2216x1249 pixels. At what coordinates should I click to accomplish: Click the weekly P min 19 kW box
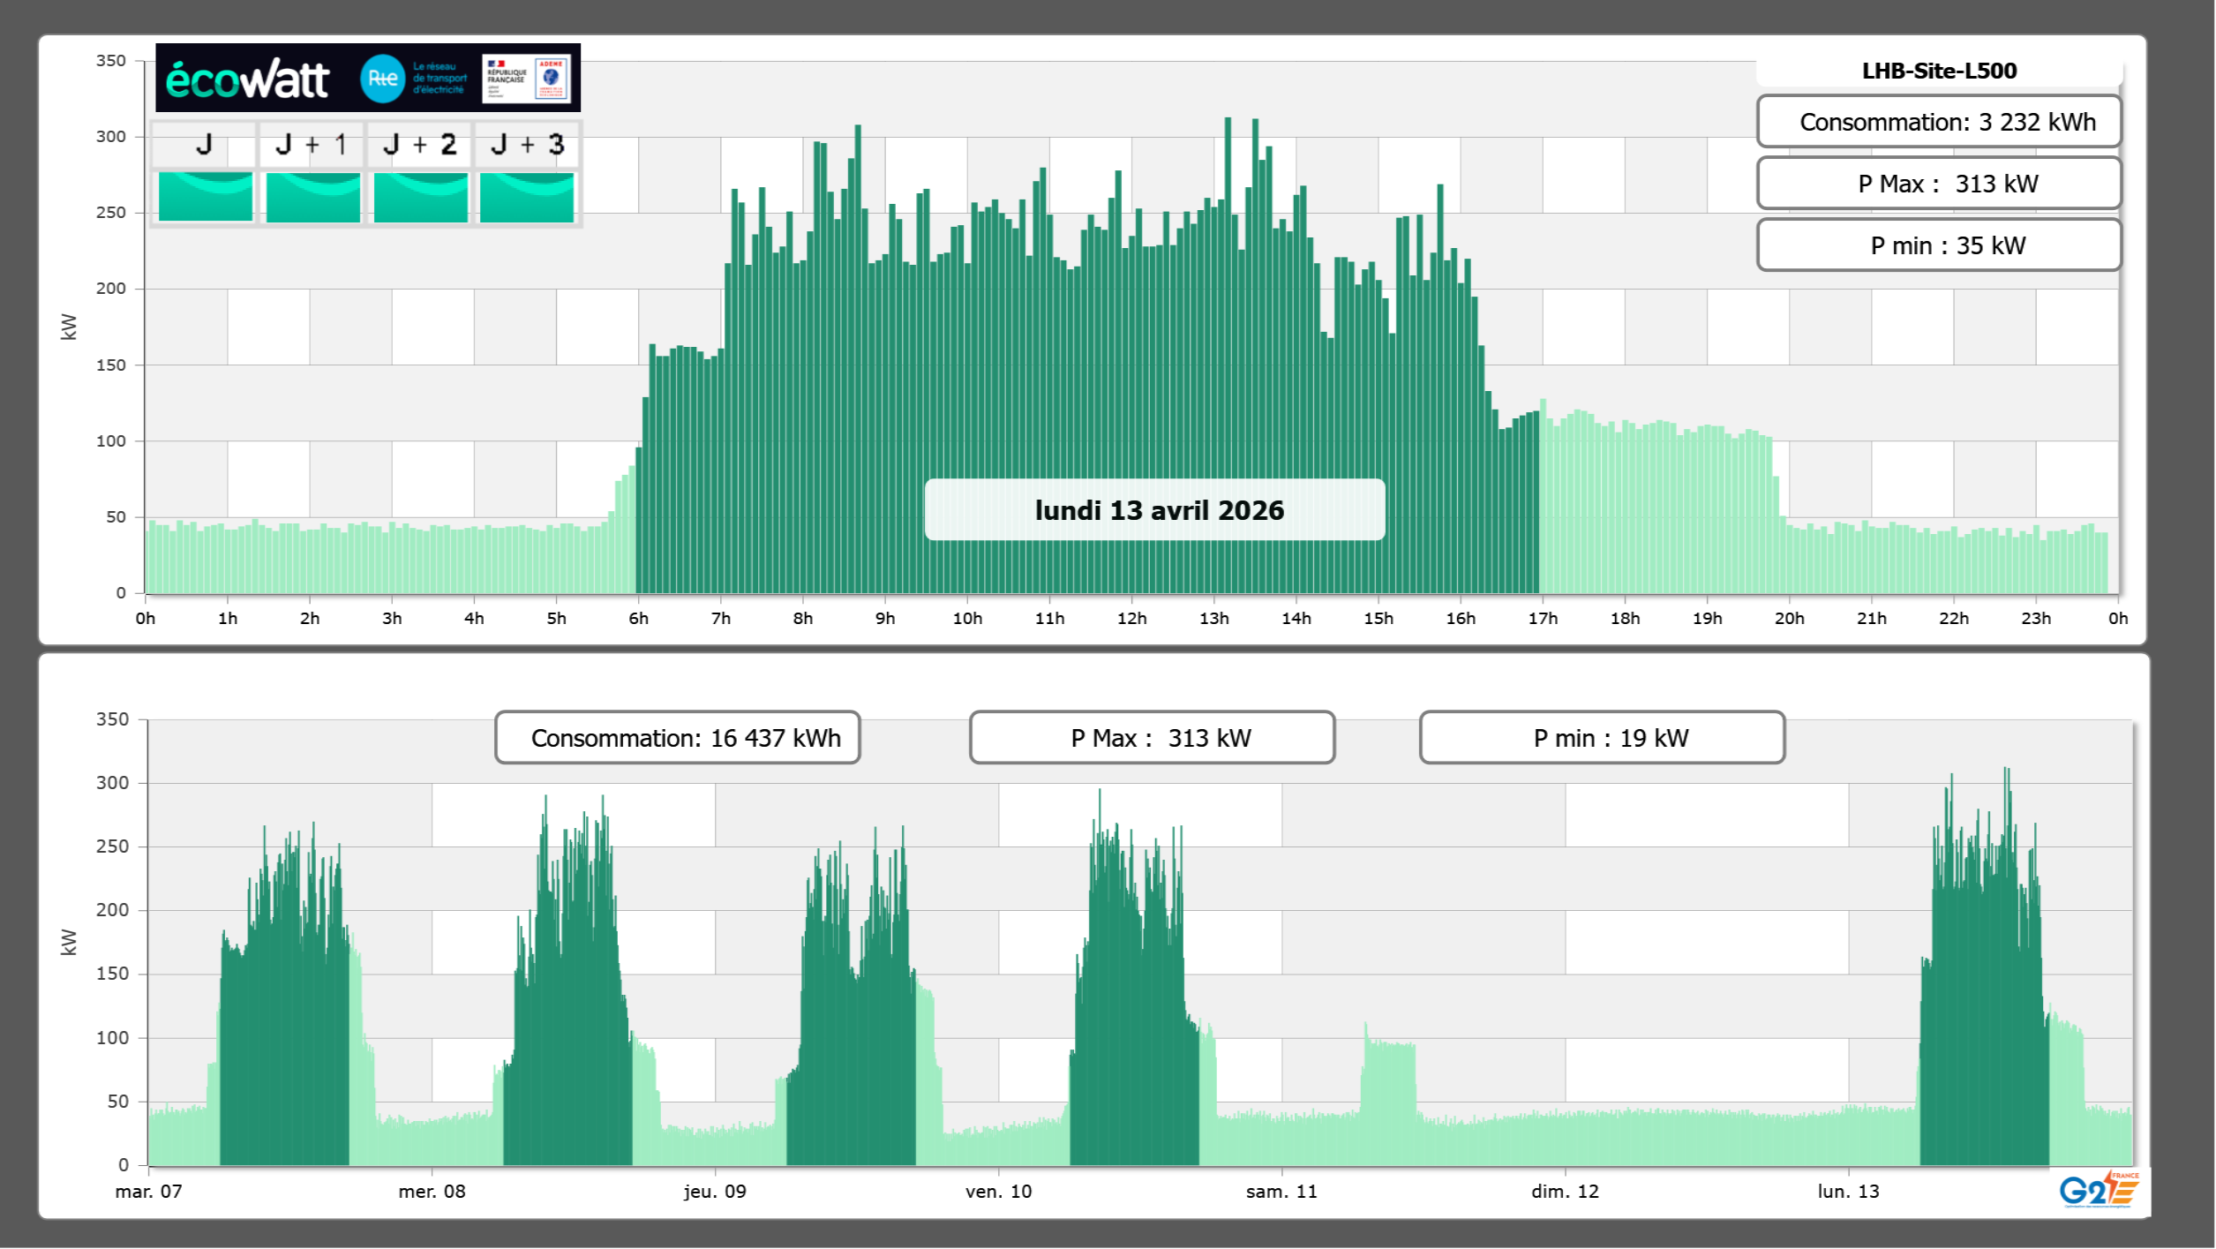[x=1602, y=738]
